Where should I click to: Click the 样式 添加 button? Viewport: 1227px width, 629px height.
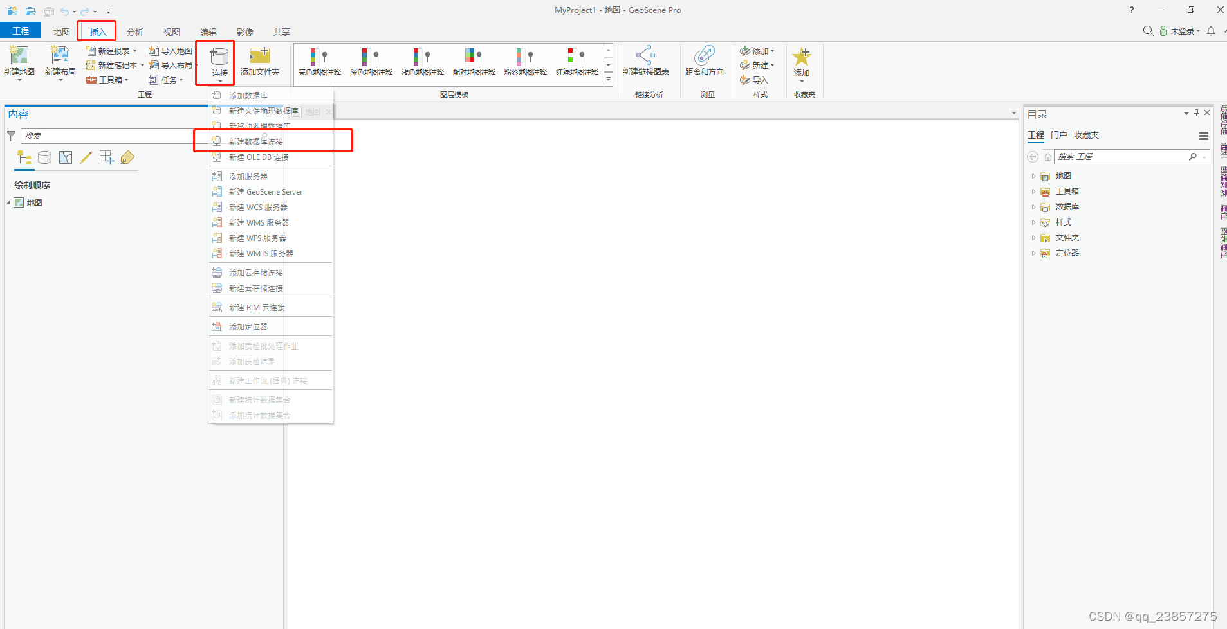pyautogui.click(x=757, y=51)
